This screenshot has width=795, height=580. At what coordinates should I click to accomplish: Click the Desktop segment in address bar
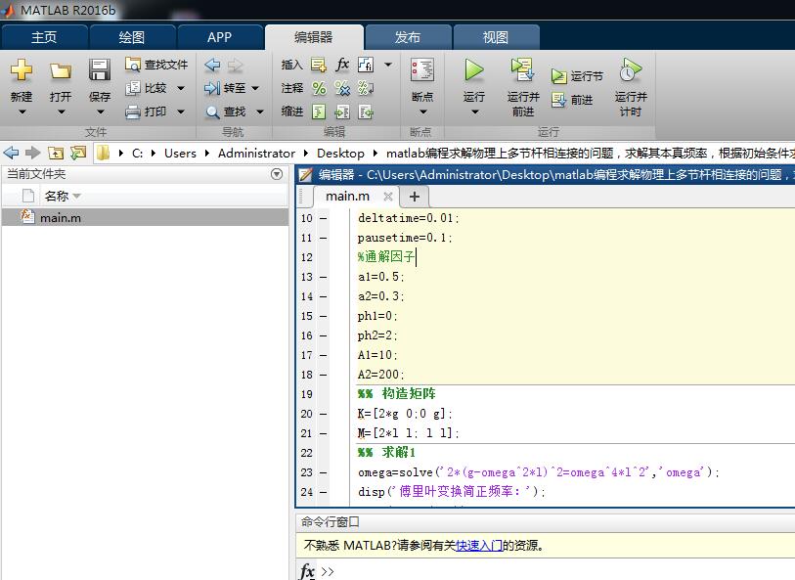pyautogui.click(x=340, y=154)
